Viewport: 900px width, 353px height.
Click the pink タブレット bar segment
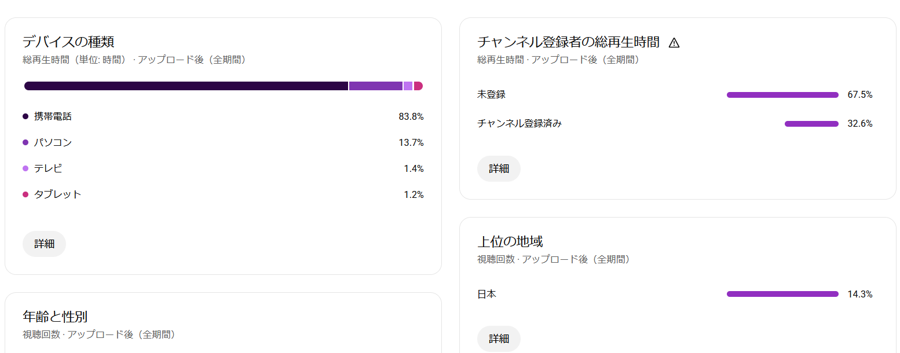[x=418, y=86]
